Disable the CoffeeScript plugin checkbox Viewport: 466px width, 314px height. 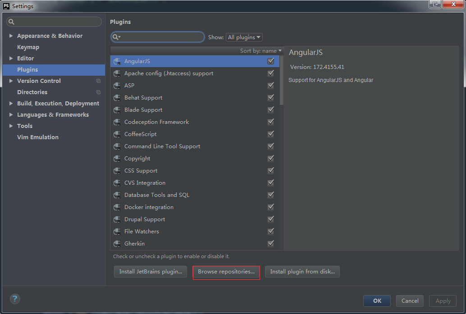tap(271, 134)
